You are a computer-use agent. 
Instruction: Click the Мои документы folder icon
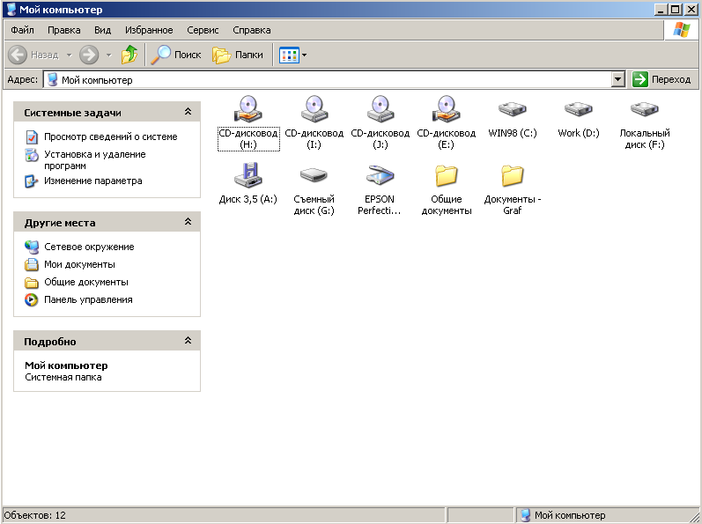click(x=32, y=264)
